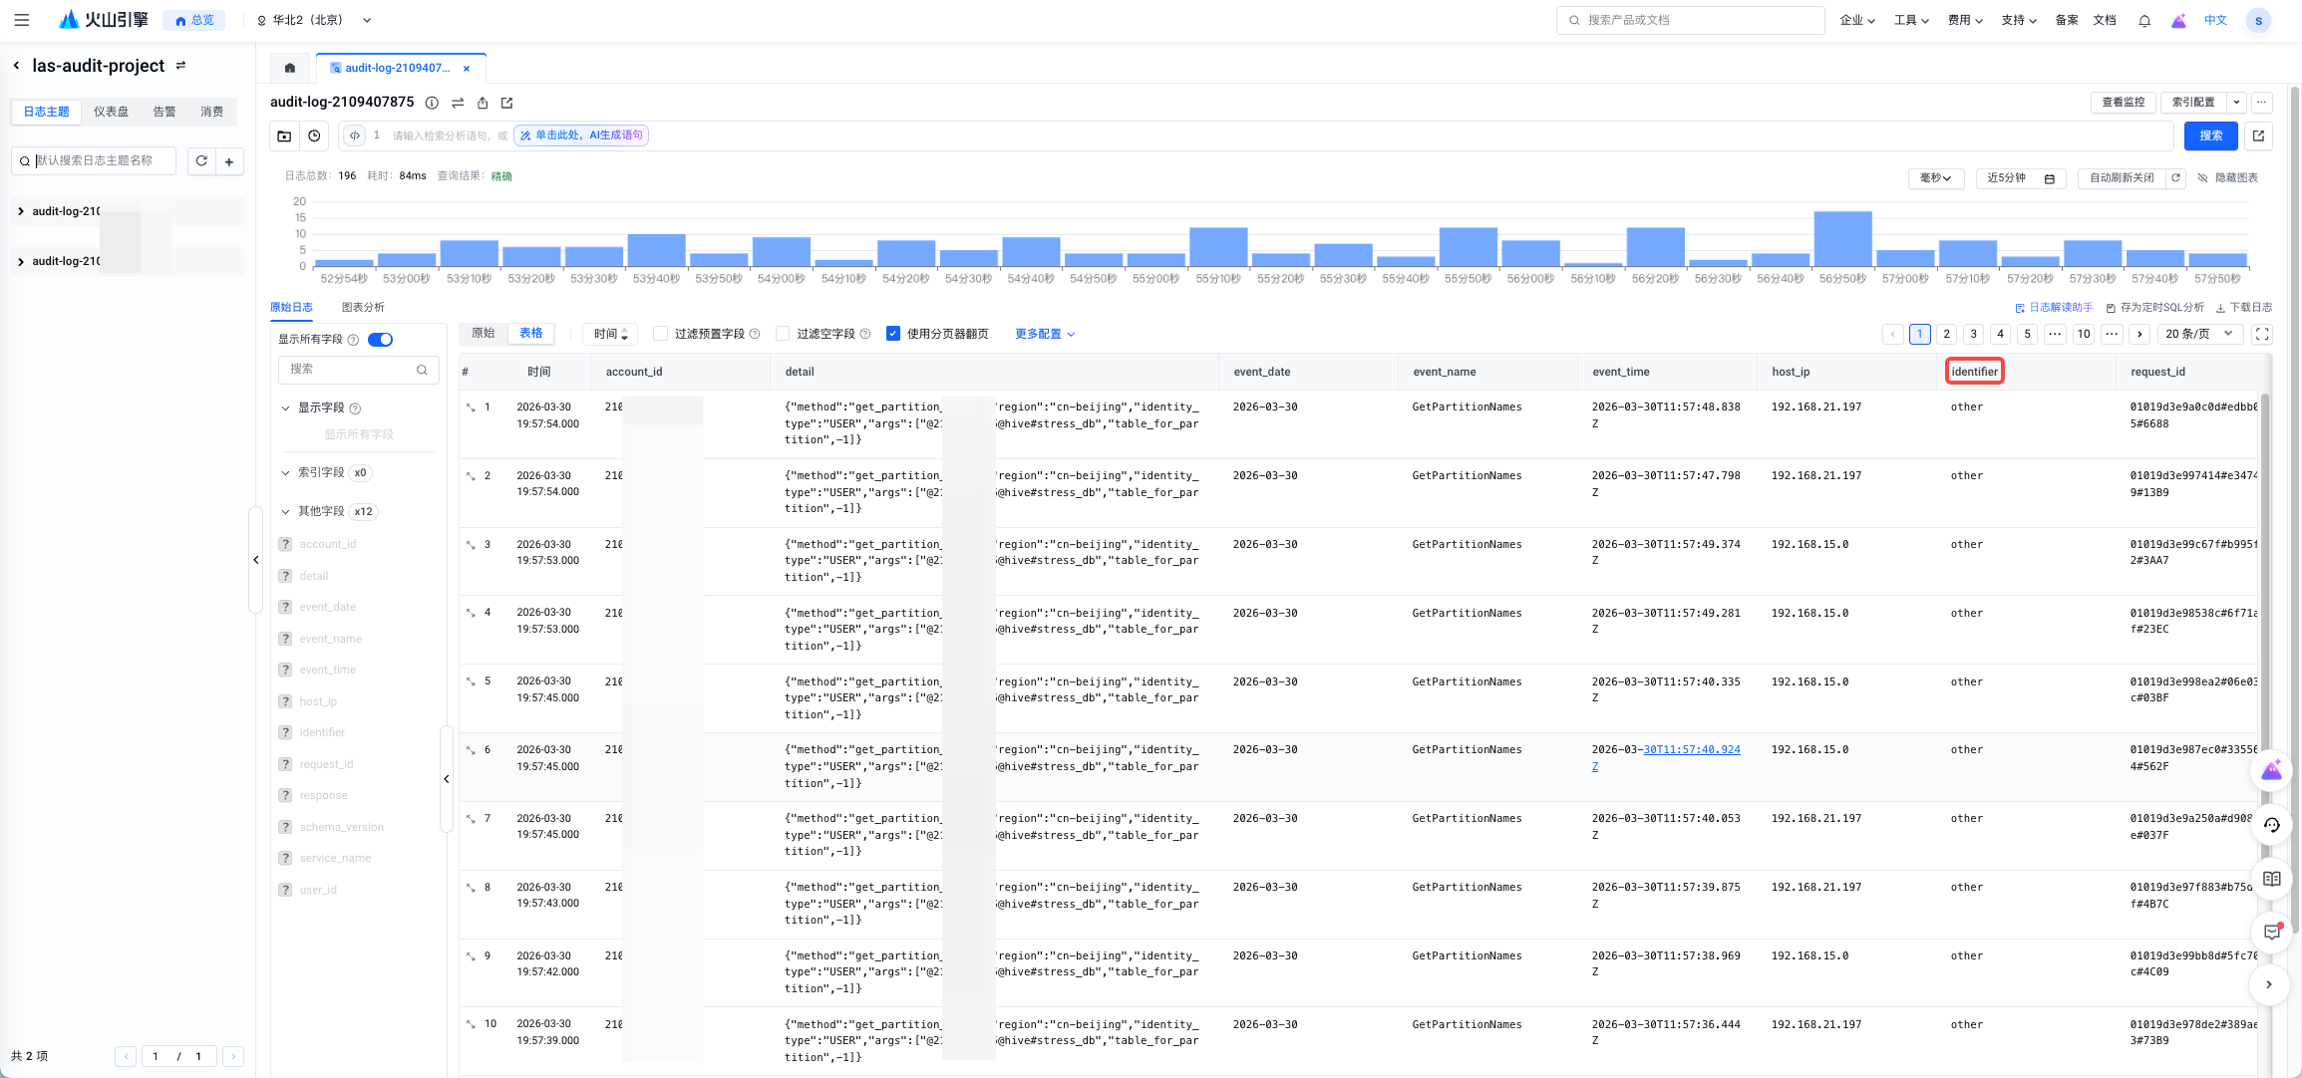Click the tallest histogram bar at 56分50秒

(x=1841, y=239)
